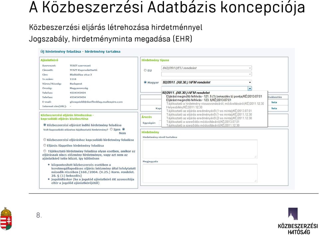Viewport: 319px width, 235px height.
Task: Click the Közbeszerzési Hatóság logo
Action: (x=298, y=221)
